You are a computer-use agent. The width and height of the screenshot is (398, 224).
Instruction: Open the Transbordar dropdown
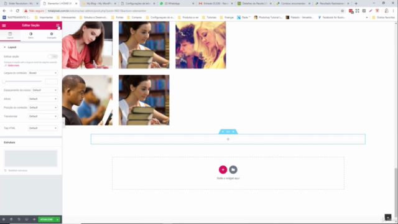pyautogui.click(x=43, y=116)
